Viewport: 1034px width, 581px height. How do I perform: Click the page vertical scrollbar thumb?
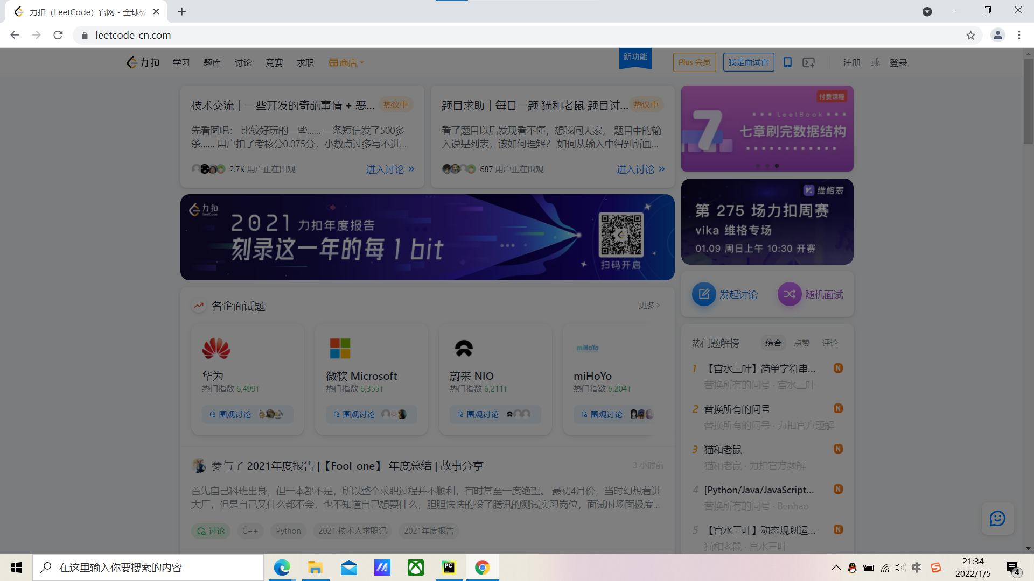click(1028, 101)
